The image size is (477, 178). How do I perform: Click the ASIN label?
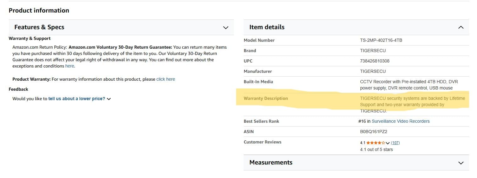click(x=249, y=132)
